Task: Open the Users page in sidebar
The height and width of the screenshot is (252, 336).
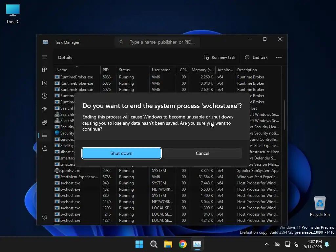Action: coord(45,122)
